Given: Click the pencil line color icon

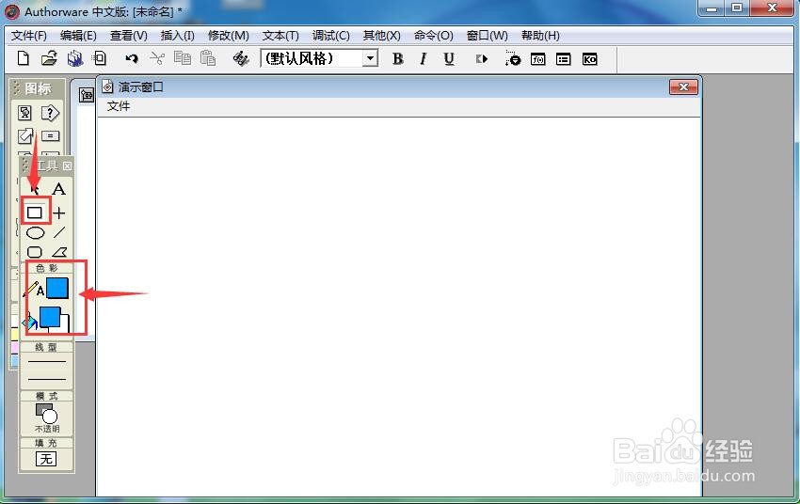Looking at the screenshot, I should [29, 289].
